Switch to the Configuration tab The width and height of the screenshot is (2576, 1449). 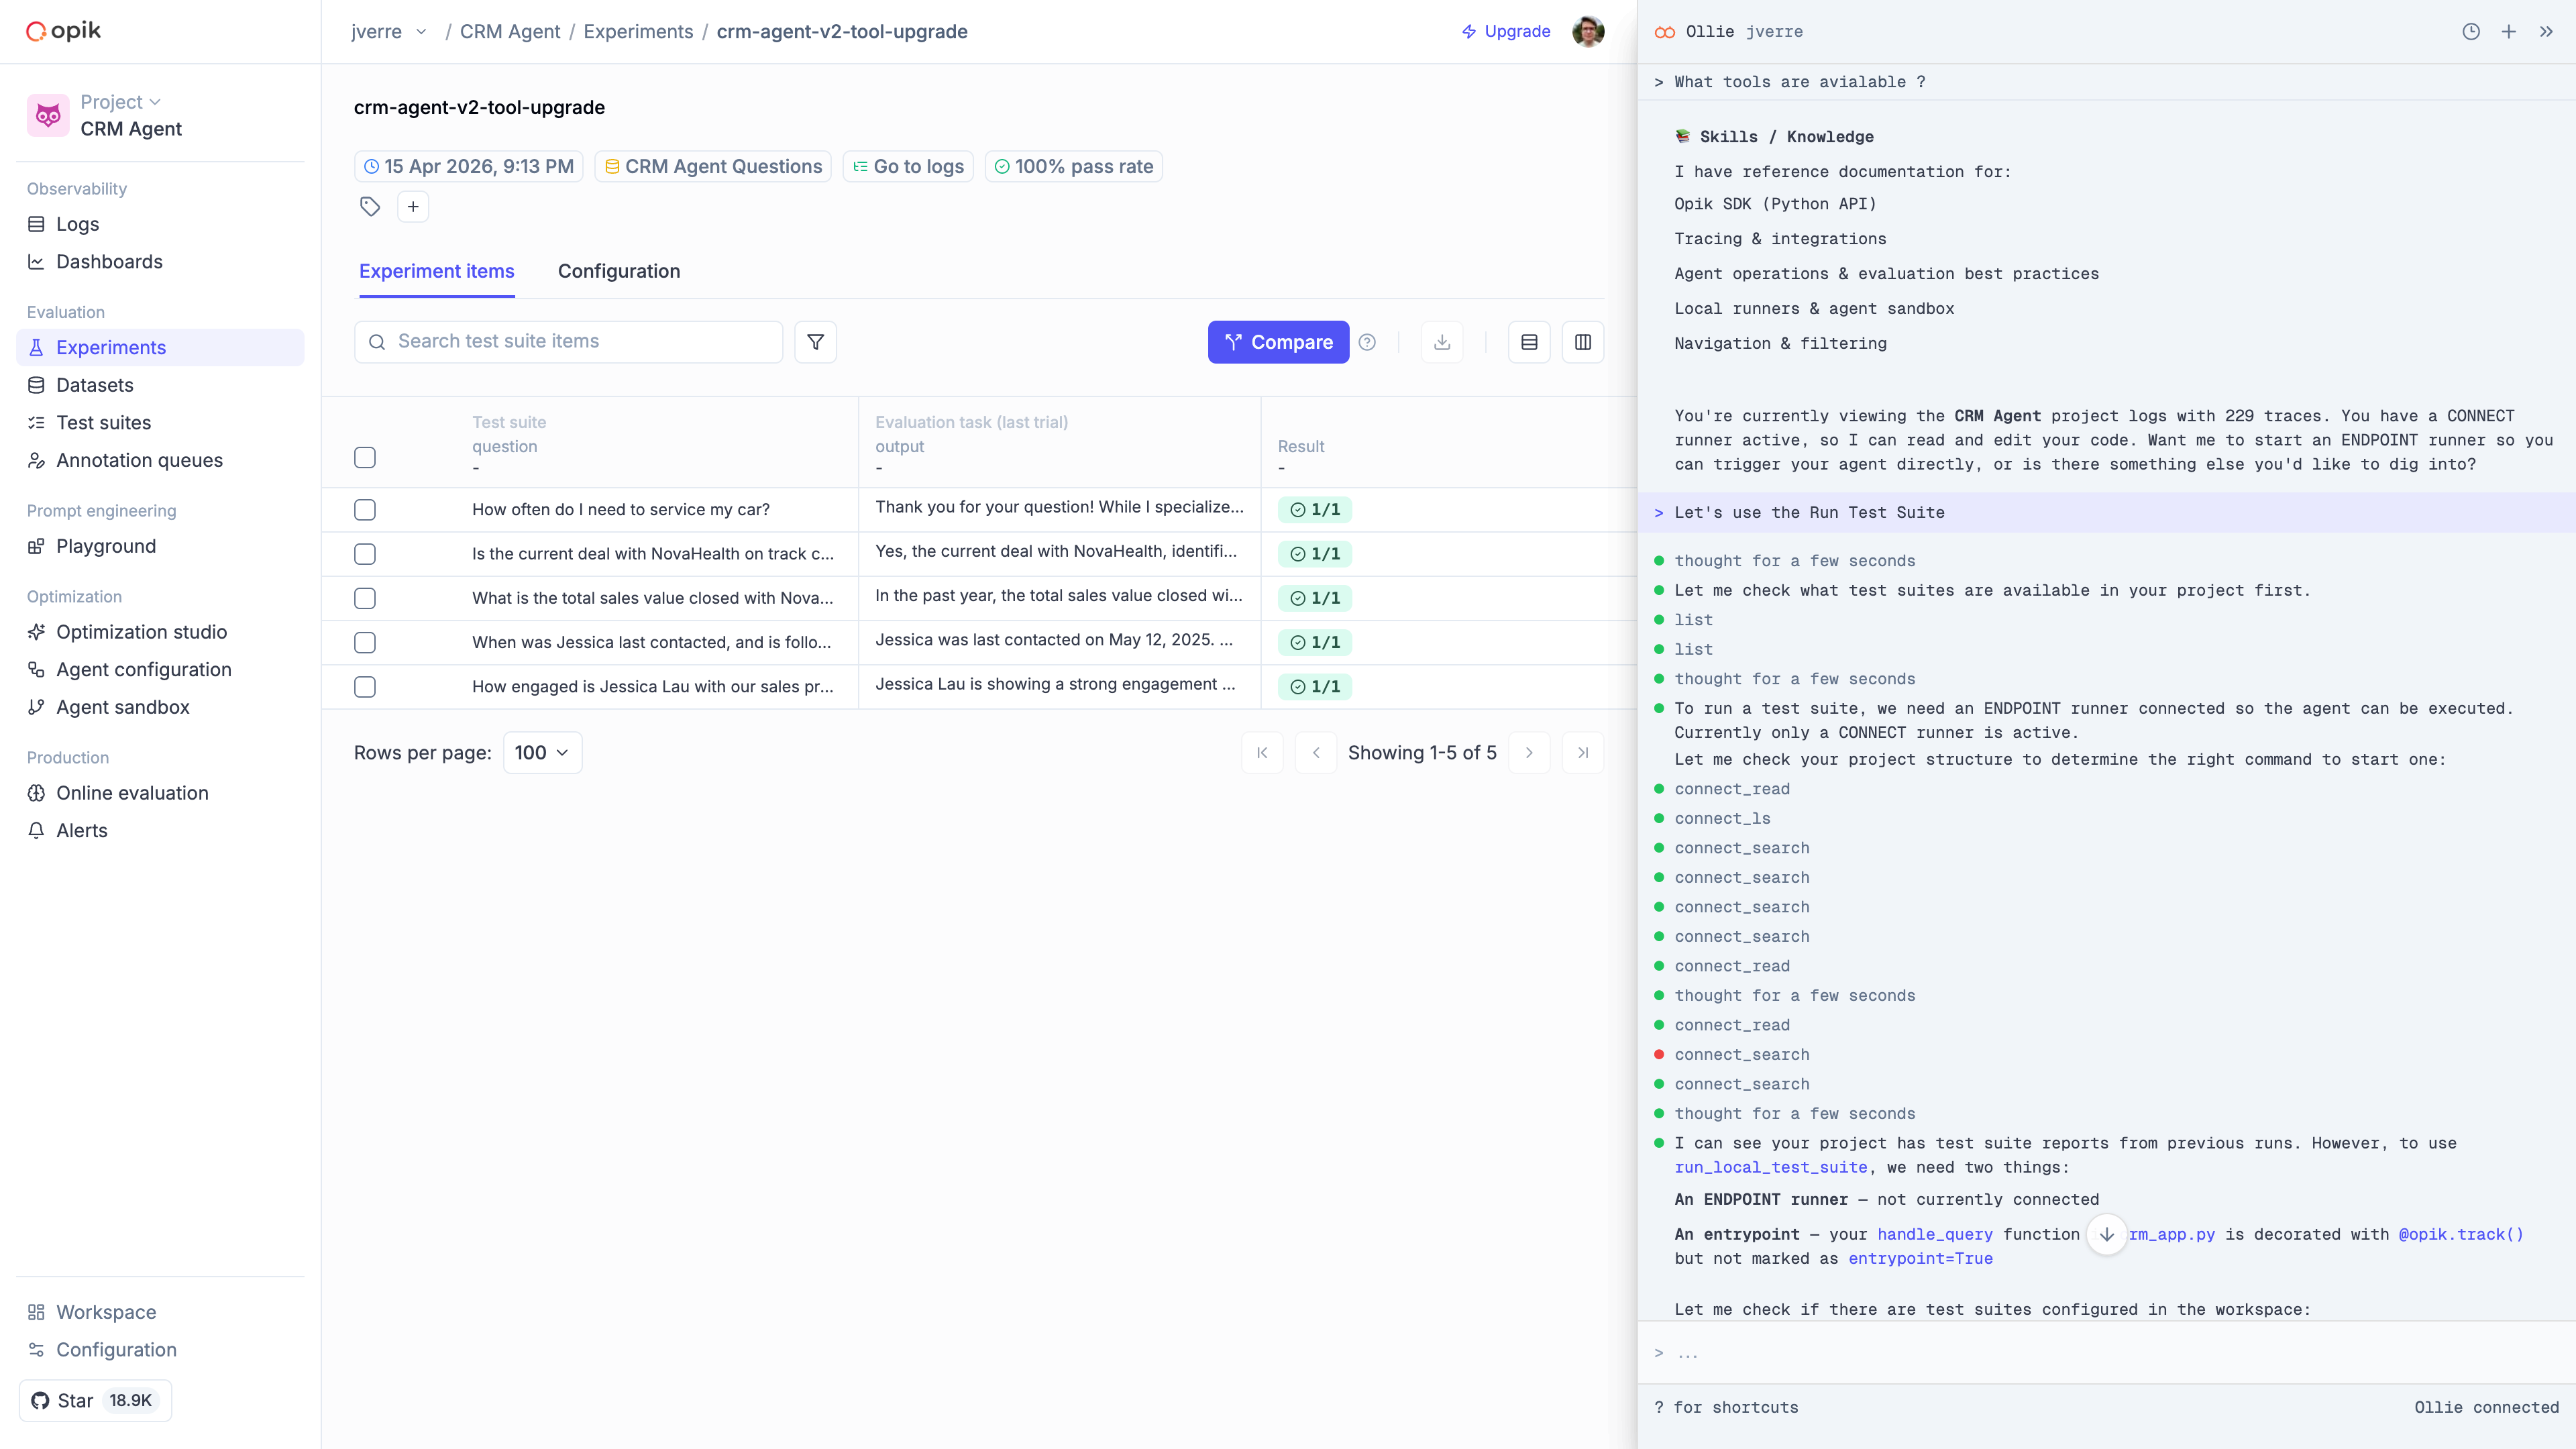coord(618,271)
